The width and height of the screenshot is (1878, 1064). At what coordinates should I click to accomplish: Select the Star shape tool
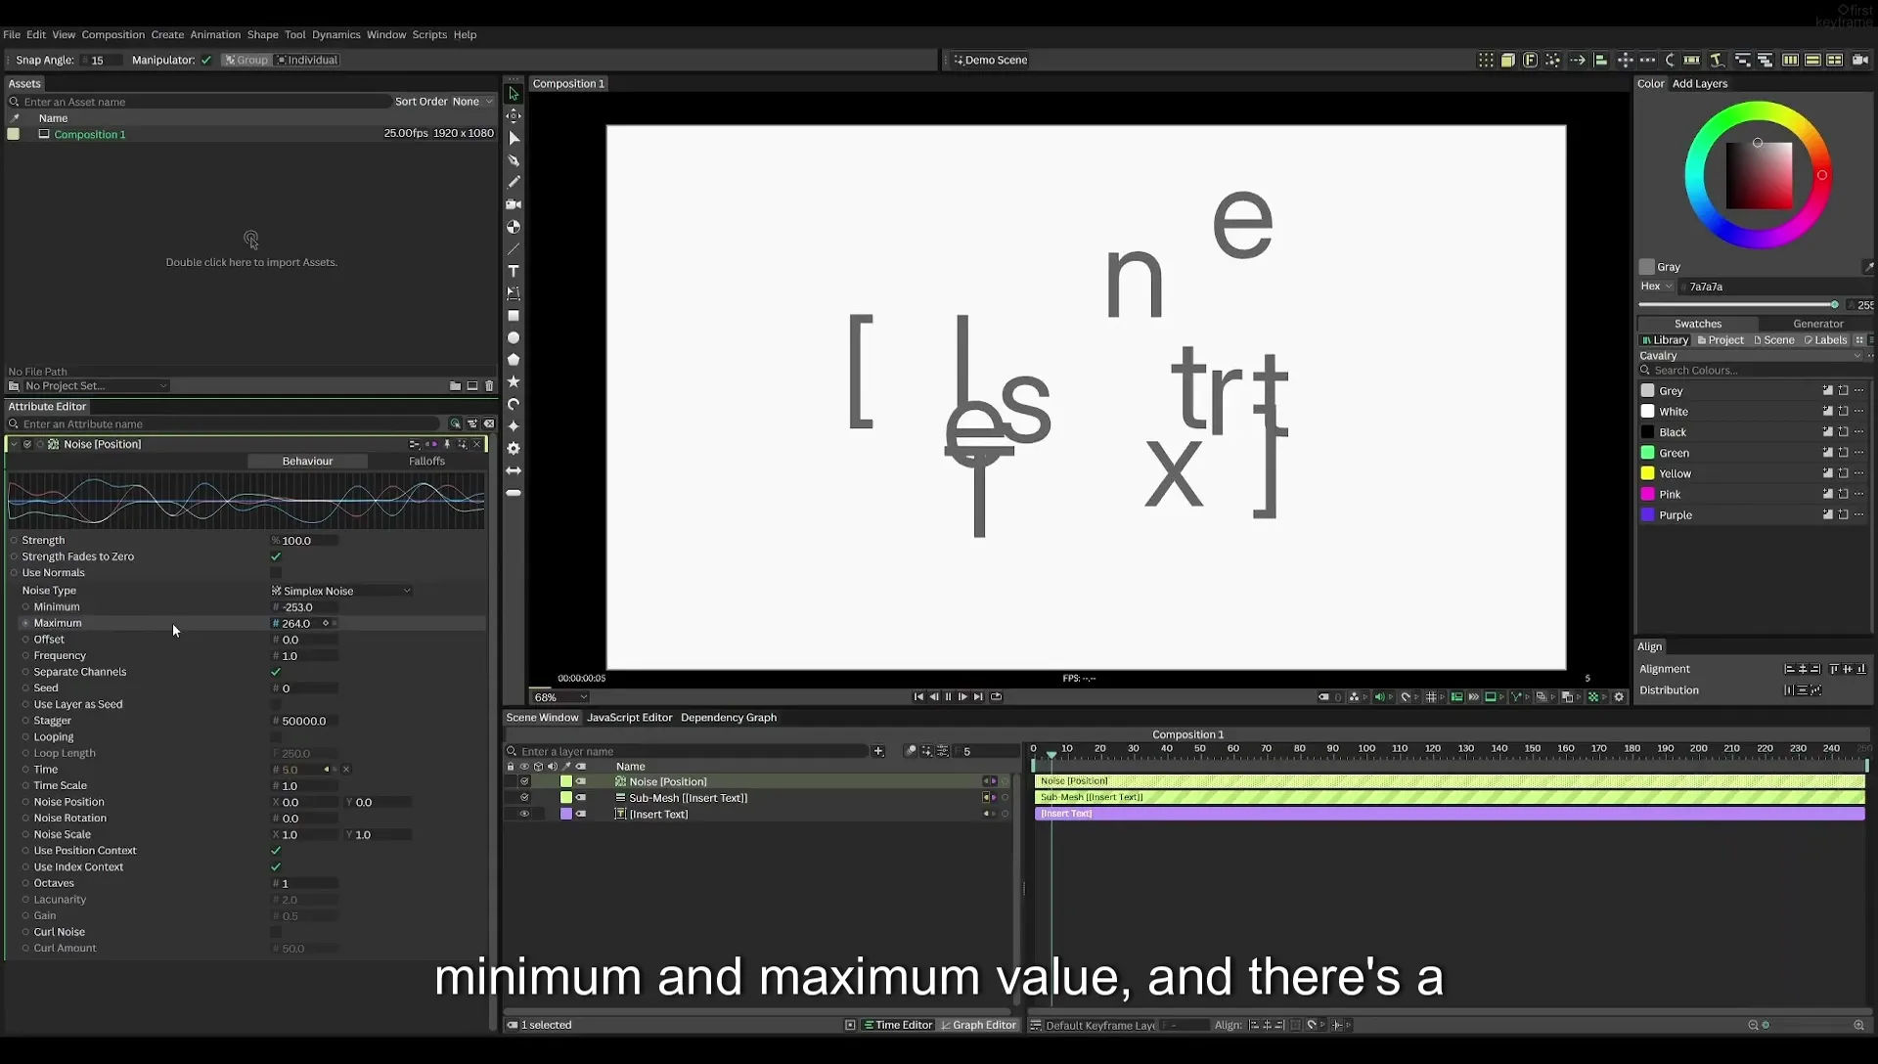[x=513, y=381]
